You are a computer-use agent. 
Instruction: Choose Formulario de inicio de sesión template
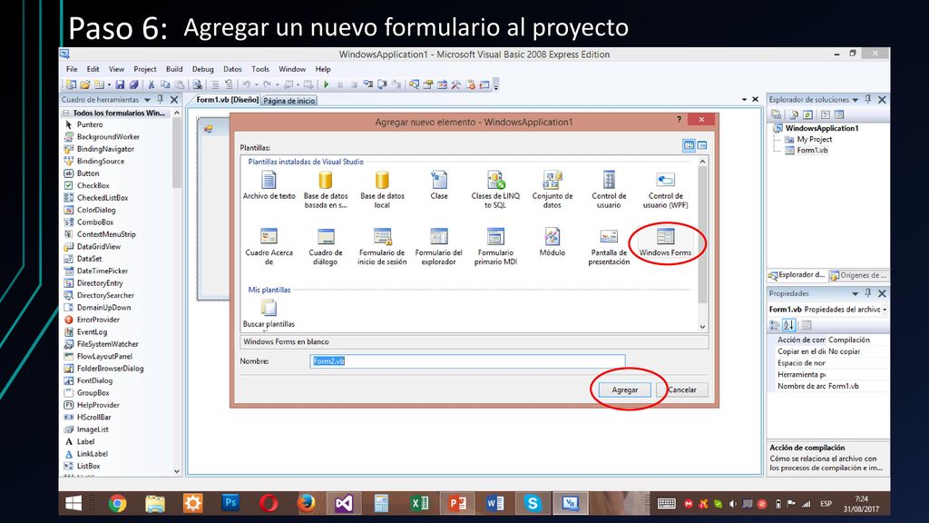click(382, 246)
